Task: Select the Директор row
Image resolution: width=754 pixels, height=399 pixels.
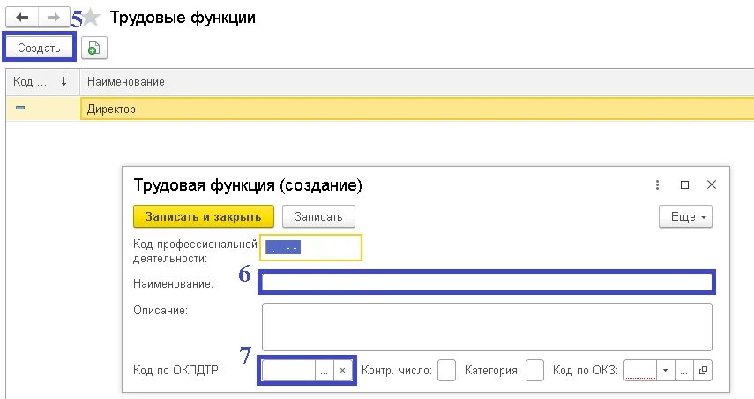Action: coord(380,109)
